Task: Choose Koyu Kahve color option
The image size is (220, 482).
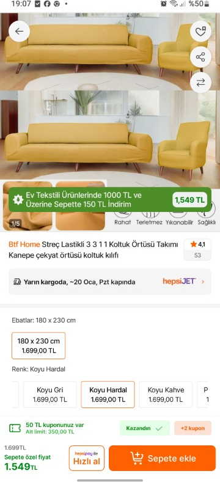Action: point(166,395)
